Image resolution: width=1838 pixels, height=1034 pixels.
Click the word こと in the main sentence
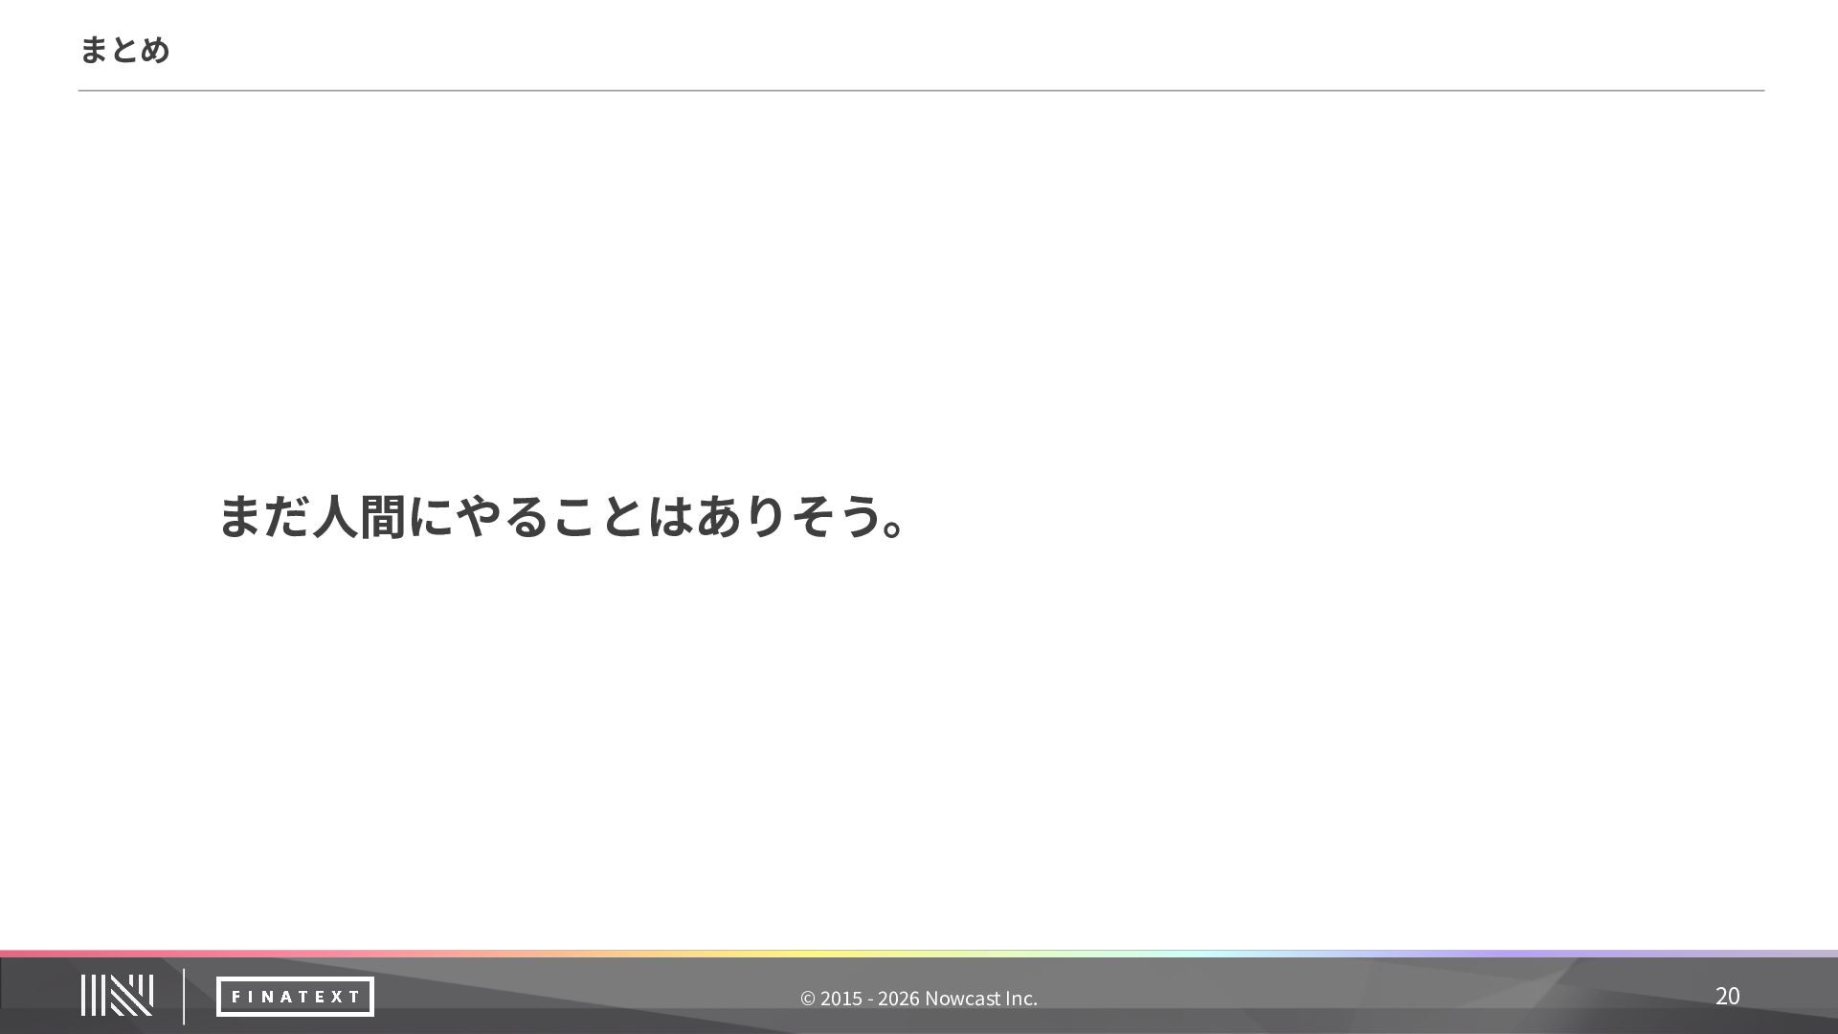(597, 516)
